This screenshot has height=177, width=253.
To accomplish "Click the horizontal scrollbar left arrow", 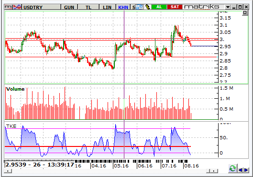I will pos(8,171).
